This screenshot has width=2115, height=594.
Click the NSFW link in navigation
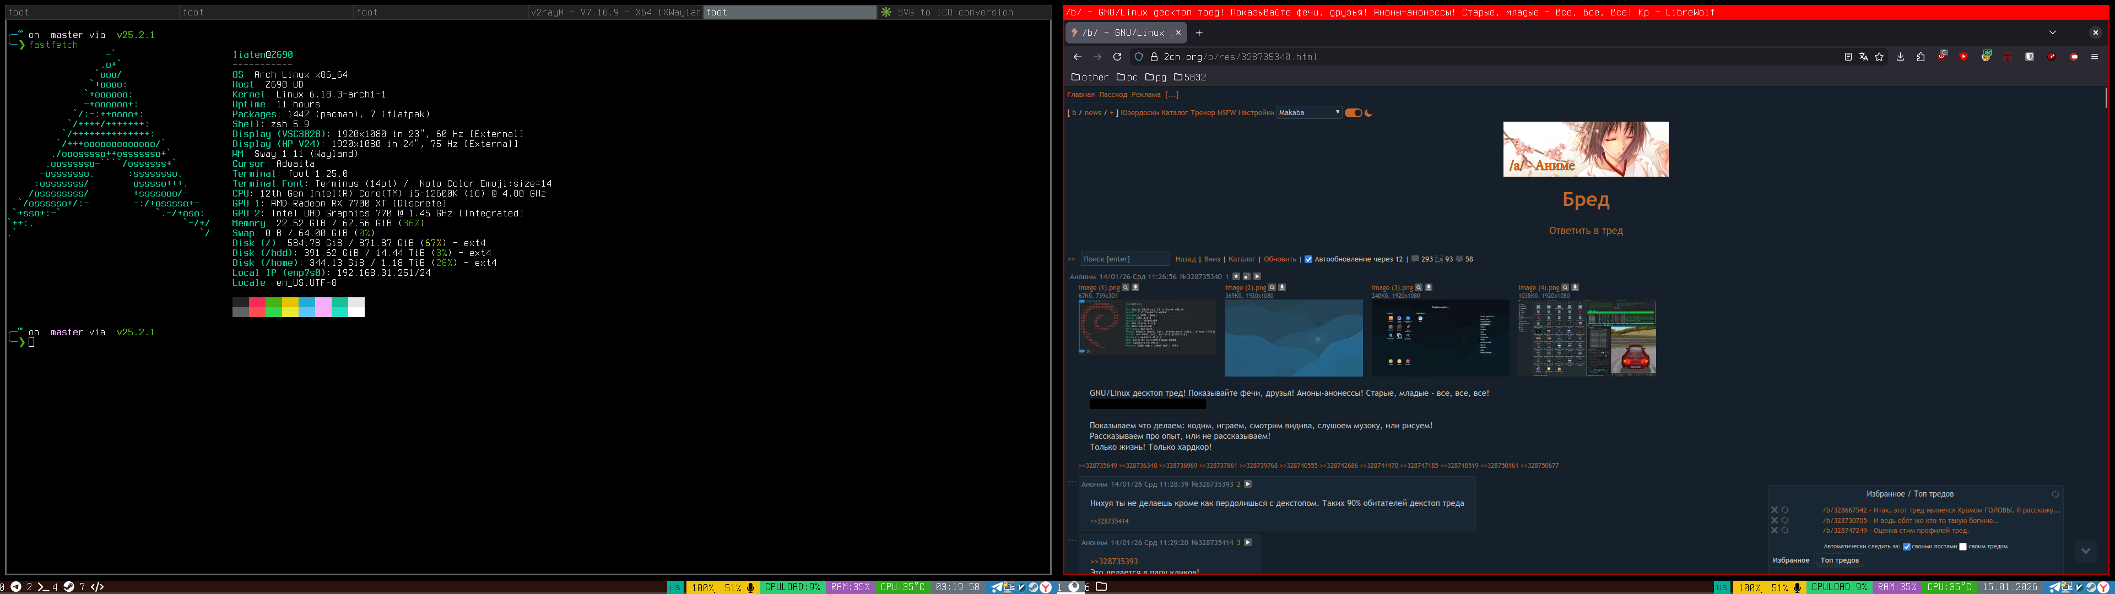coord(1226,112)
